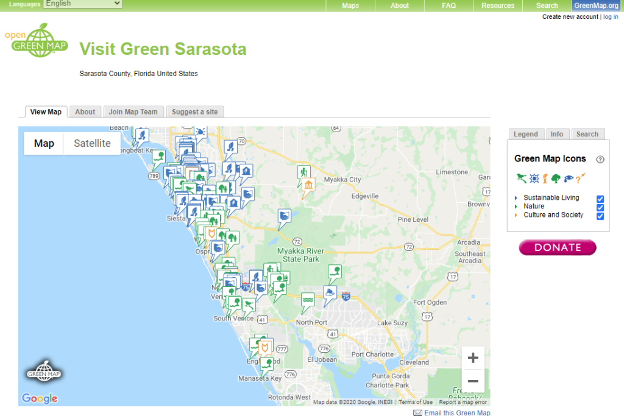This screenshot has height=416, width=624.
Task: Open the Info tab in side panel
Action: click(x=557, y=134)
